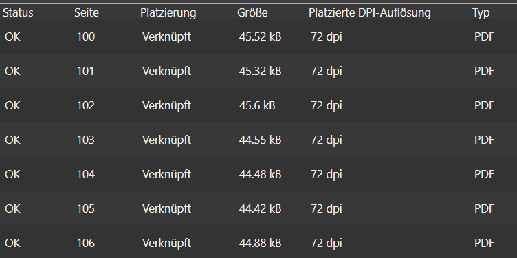
Task: Sort by the Typ column header
Action: tap(481, 13)
